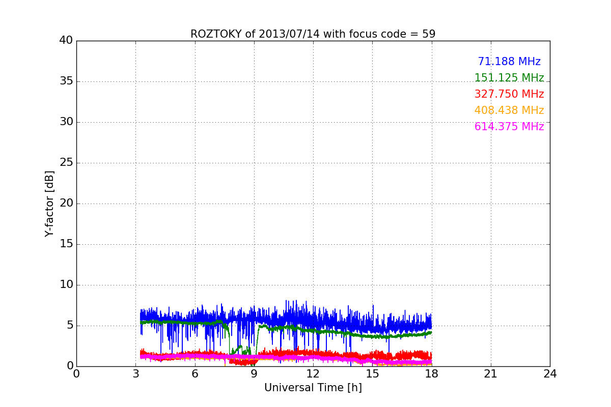Click x-axis tick label 3
Image resolution: width=611 pixels, height=407 pixels.
(x=135, y=374)
